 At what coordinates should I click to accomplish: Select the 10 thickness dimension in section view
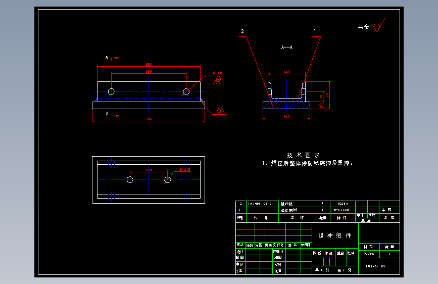pos(321,105)
